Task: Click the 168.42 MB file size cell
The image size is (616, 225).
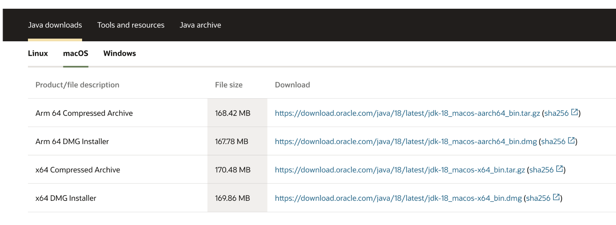Action: point(237,113)
